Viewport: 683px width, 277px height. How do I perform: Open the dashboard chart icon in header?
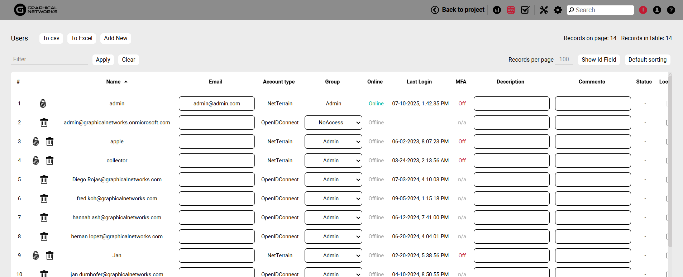click(x=497, y=10)
